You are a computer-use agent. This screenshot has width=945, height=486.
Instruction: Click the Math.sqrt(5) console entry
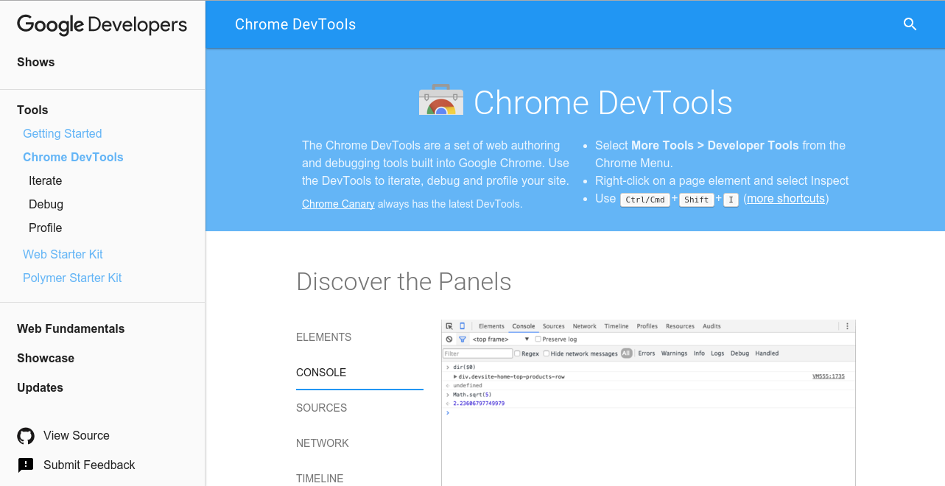tap(472, 395)
